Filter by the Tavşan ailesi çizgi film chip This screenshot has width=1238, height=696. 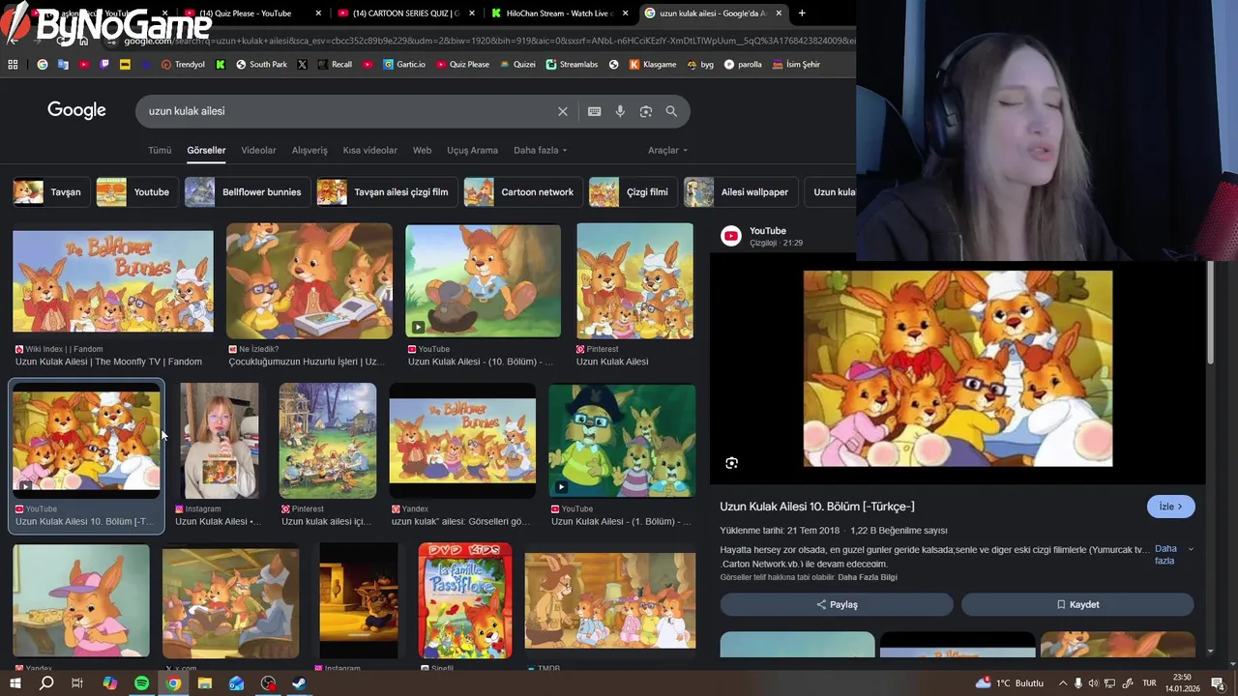click(387, 191)
